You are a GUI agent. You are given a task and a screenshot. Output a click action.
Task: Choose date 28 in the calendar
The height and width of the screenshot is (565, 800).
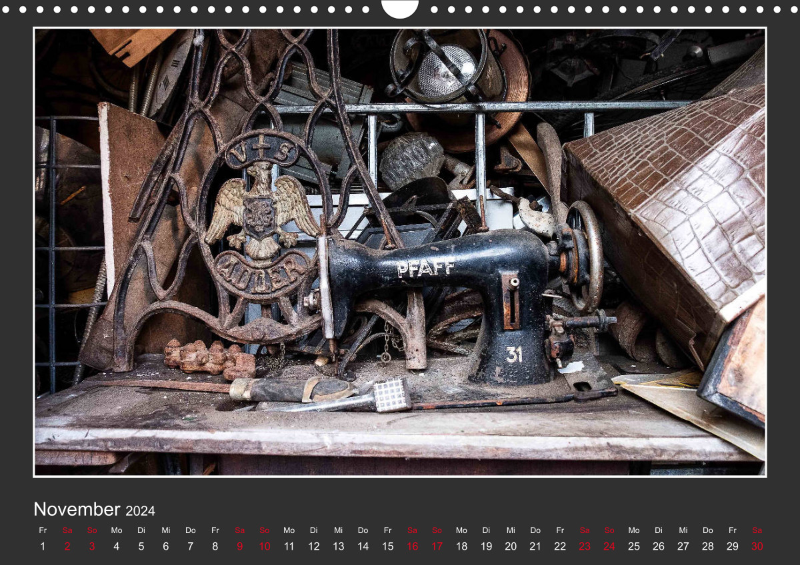coord(708,546)
